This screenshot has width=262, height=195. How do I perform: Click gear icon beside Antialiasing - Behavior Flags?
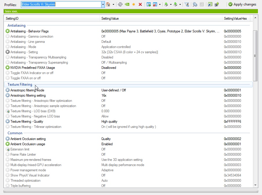point(8,31)
